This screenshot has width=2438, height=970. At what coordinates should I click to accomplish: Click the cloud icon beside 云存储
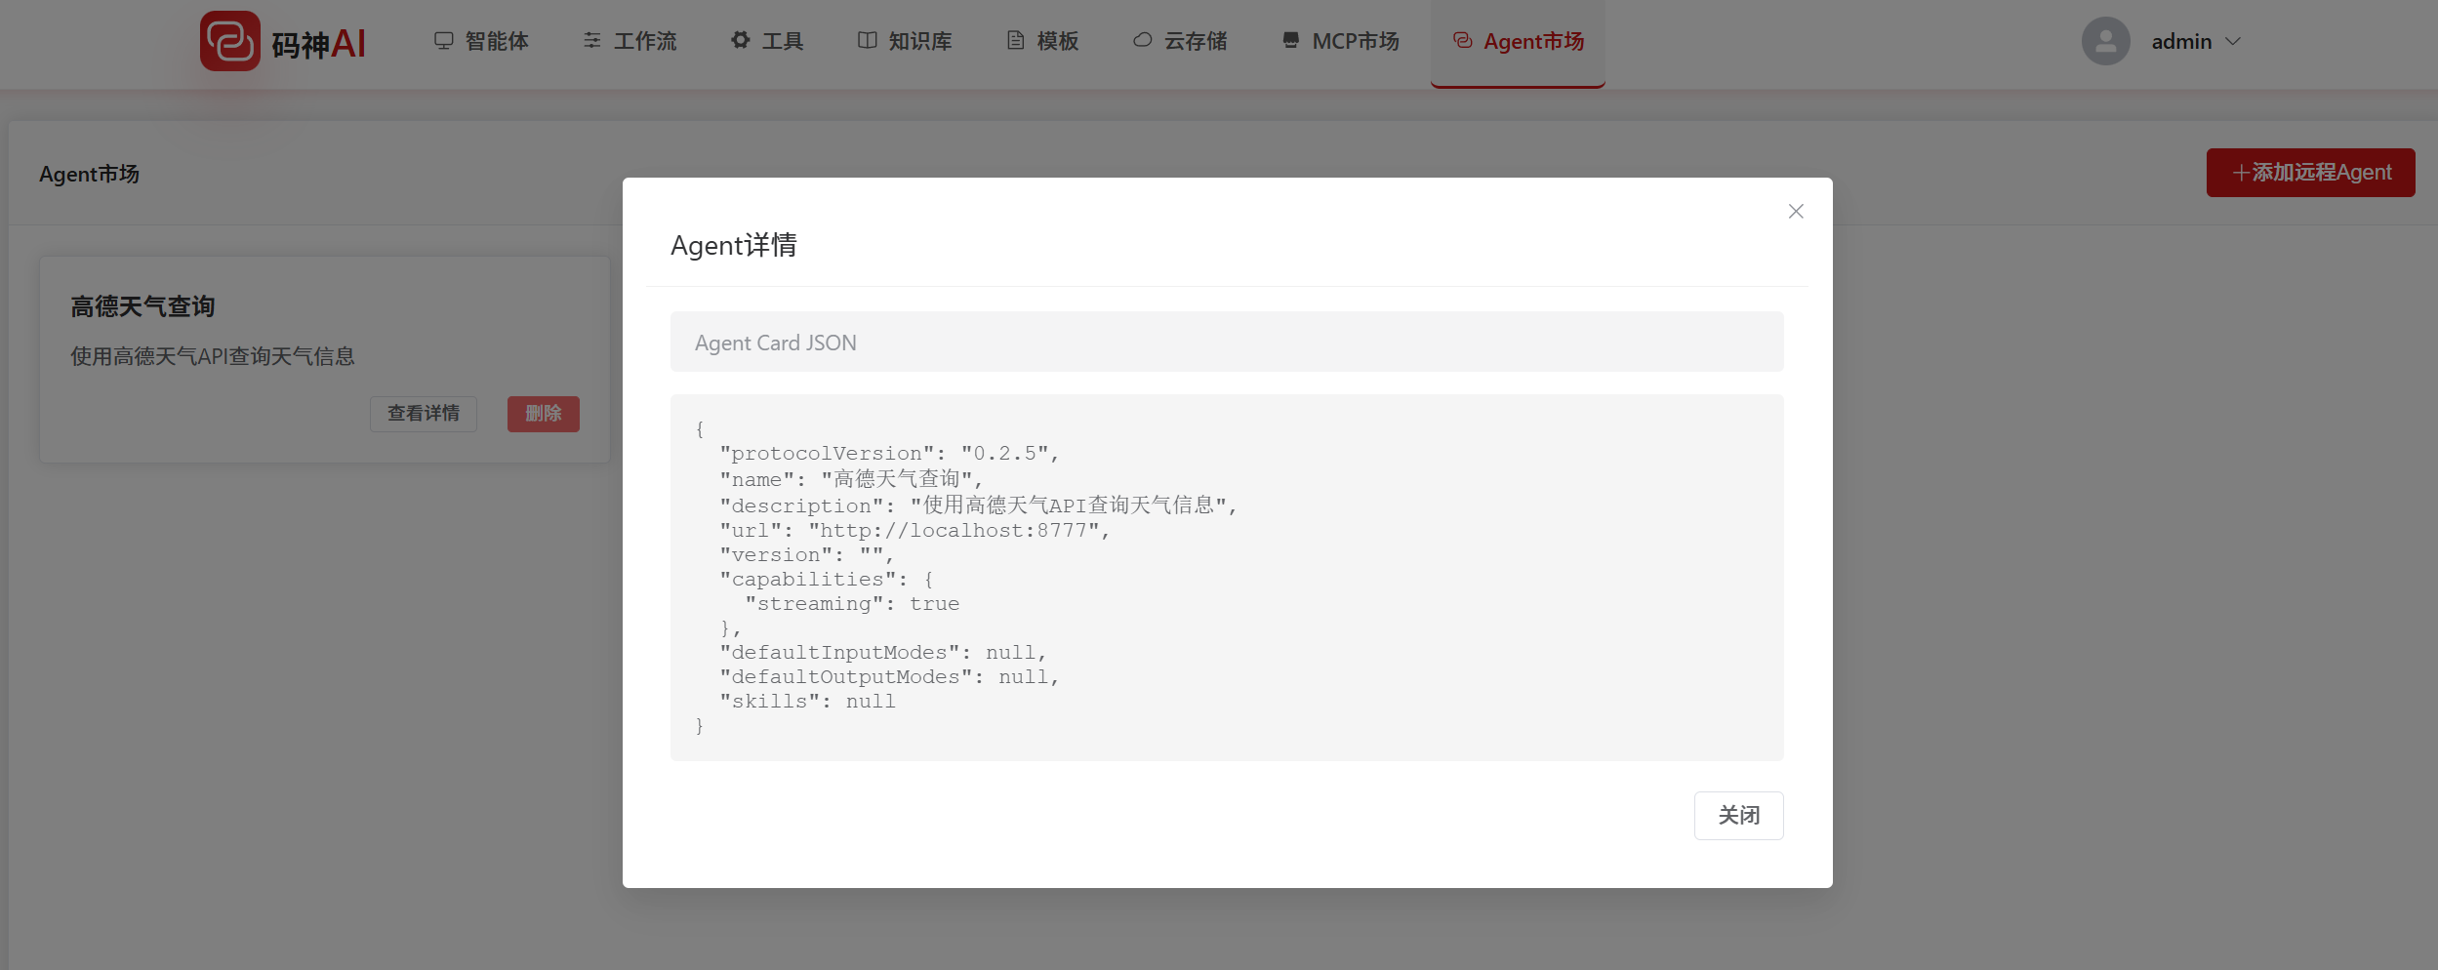click(x=1142, y=40)
